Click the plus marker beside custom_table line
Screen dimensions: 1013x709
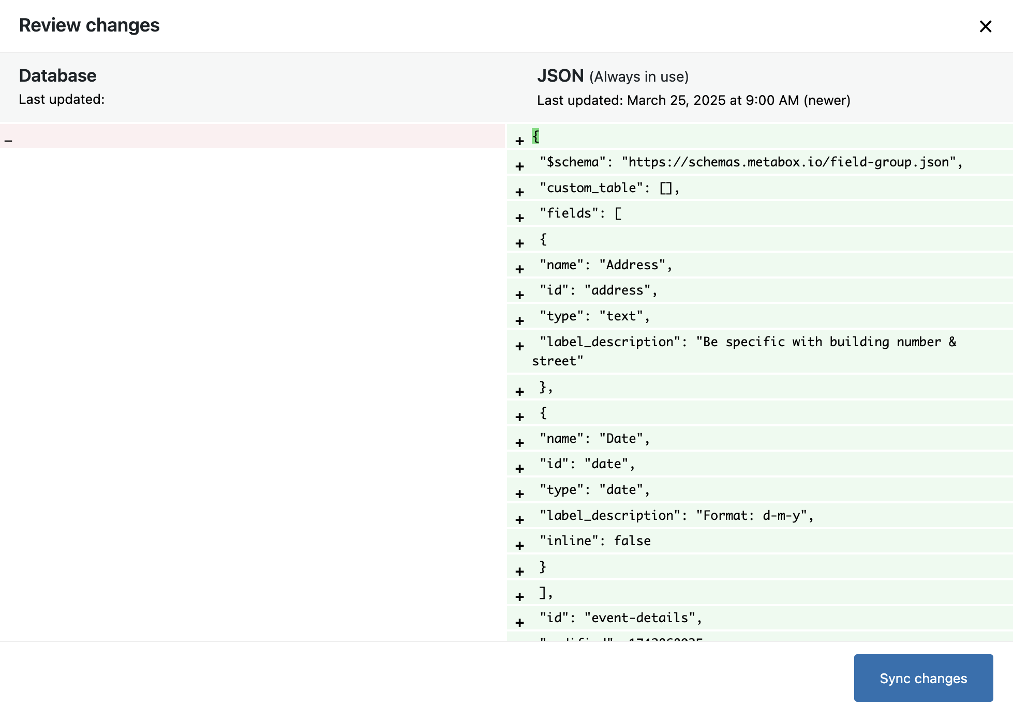(x=519, y=192)
